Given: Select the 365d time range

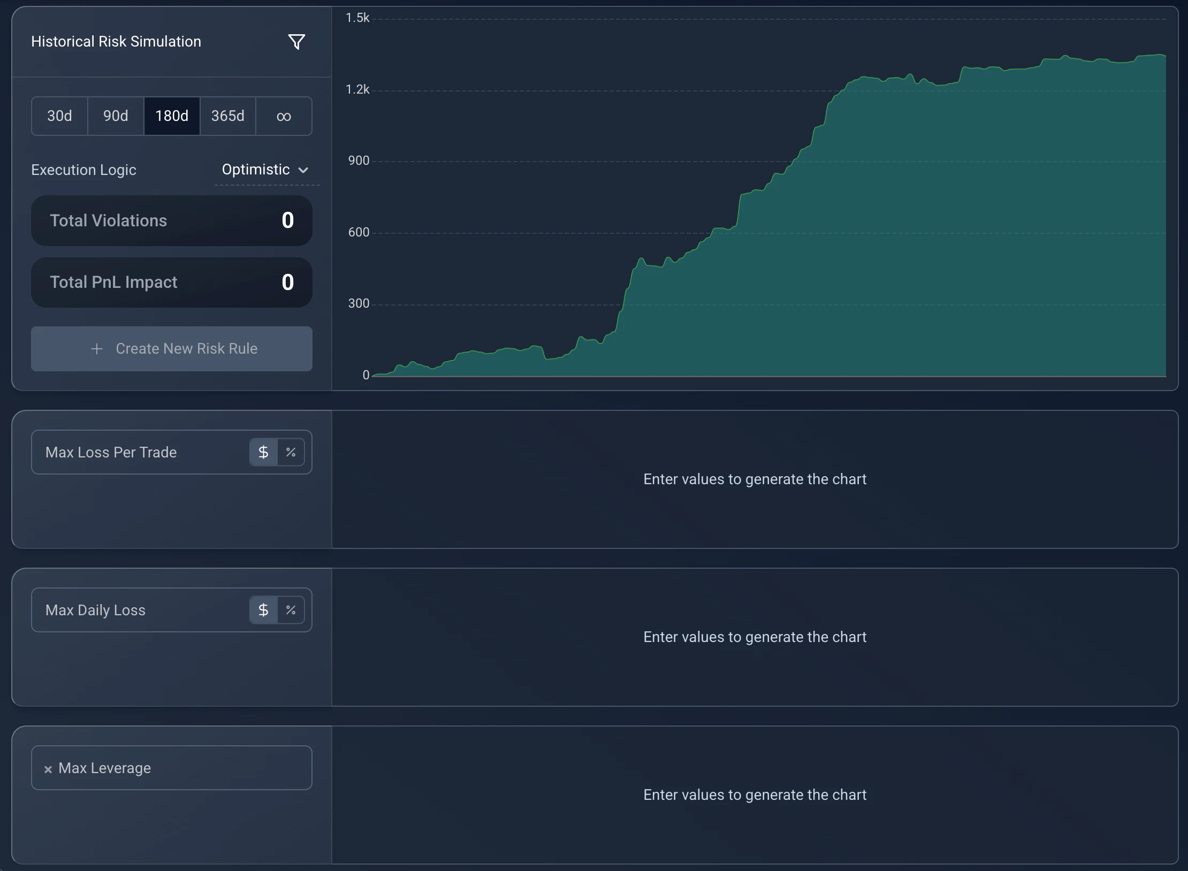Looking at the screenshot, I should pyautogui.click(x=228, y=116).
